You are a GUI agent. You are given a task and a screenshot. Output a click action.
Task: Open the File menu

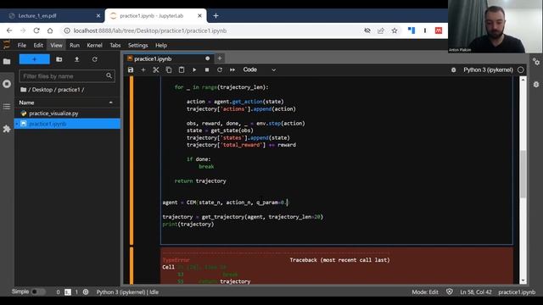click(22, 45)
